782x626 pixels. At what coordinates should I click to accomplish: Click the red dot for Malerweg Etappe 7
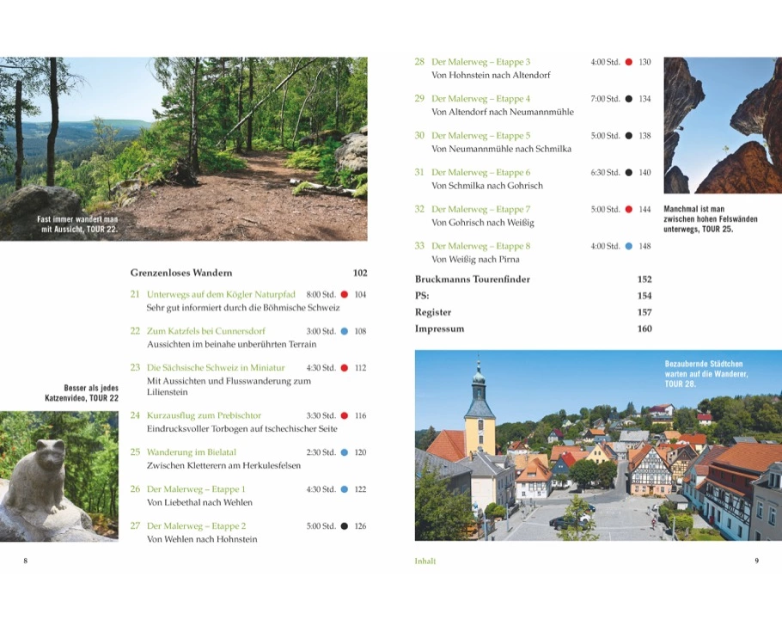629,209
